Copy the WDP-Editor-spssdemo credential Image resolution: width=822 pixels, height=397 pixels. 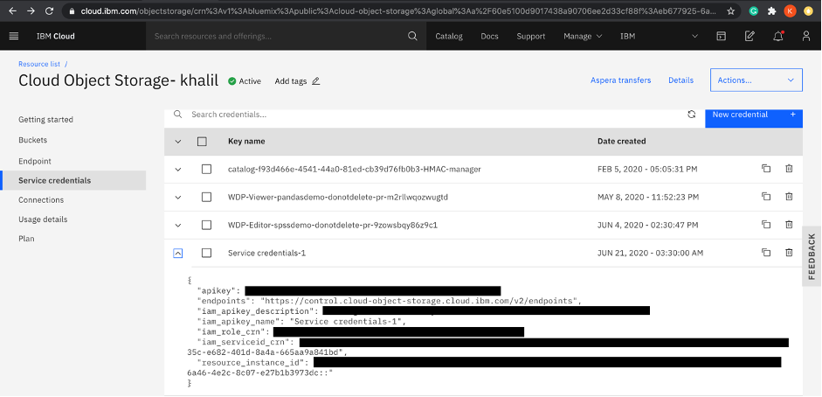coord(766,225)
